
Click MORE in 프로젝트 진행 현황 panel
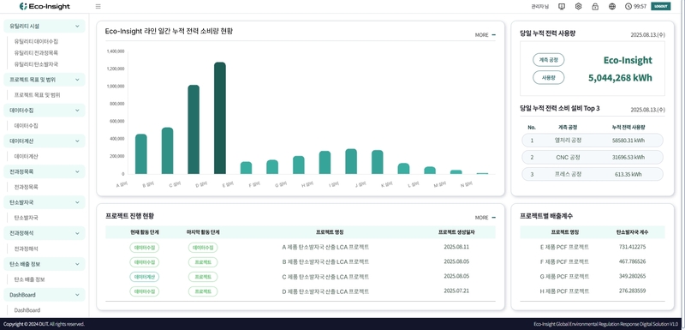pos(482,218)
